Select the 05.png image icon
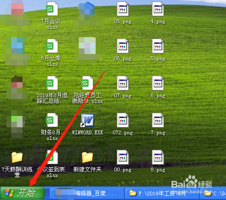This screenshot has width=226, height=200. pyautogui.click(x=123, y=9)
